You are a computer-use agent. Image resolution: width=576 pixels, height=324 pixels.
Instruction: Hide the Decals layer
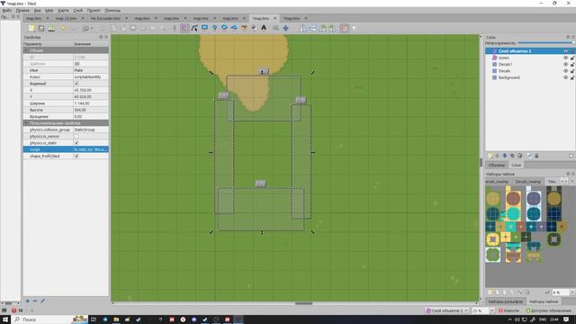click(566, 71)
